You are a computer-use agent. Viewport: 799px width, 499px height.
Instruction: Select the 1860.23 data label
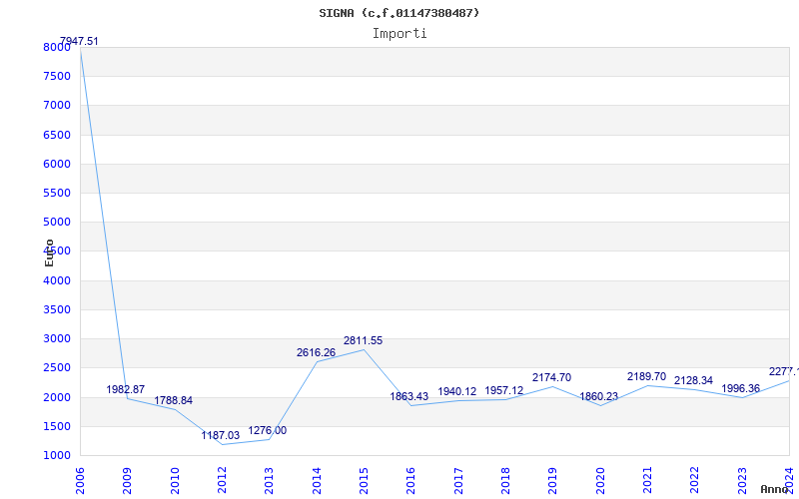pyautogui.click(x=599, y=396)
